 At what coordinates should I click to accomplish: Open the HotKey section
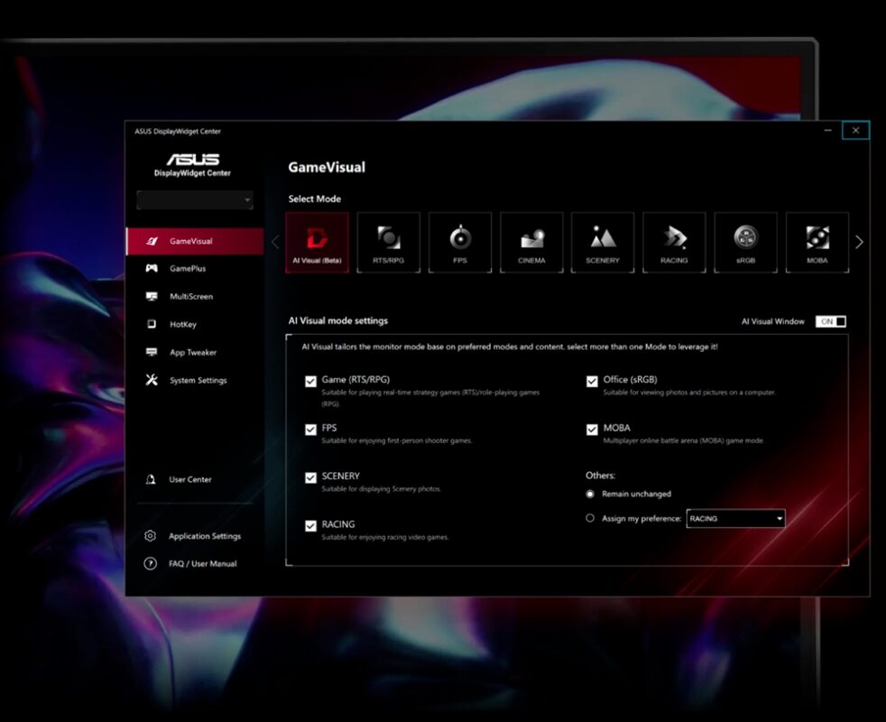(x=195, y=325)
